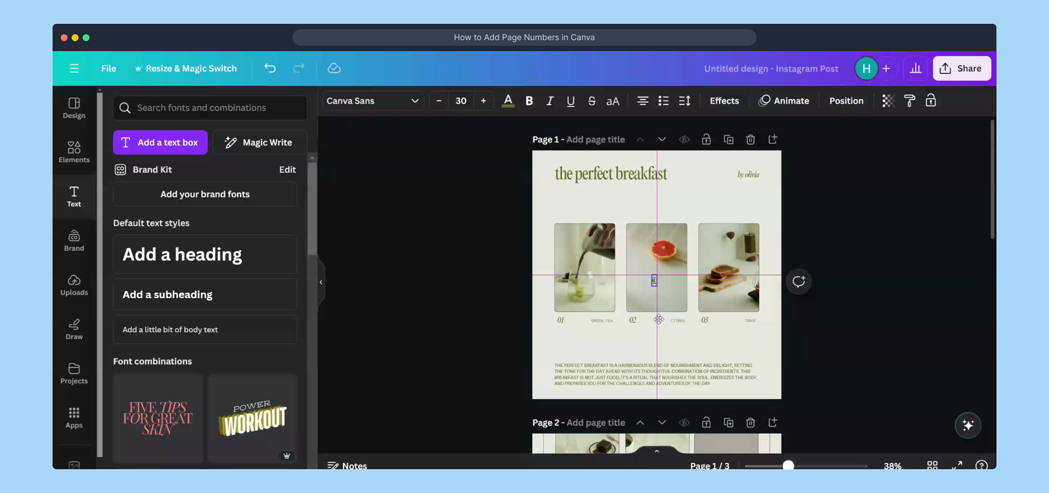Click the font search input field
This screenshot has width=1049, height=493.
[210, 108]
